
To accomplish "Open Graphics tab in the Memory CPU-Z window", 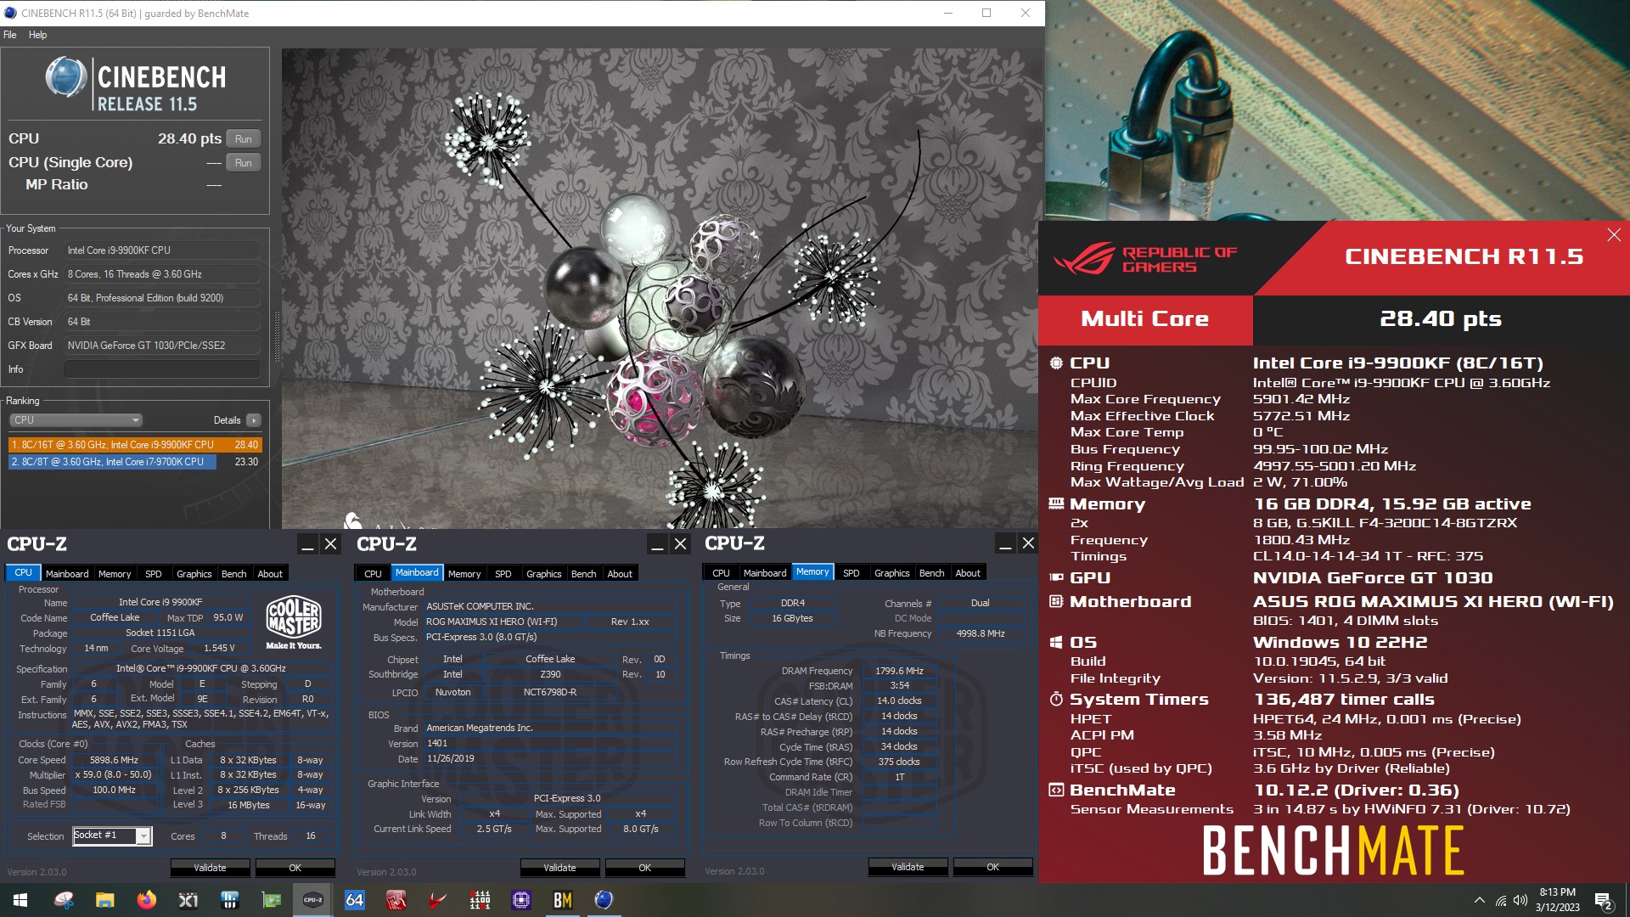I will [891, 573].
